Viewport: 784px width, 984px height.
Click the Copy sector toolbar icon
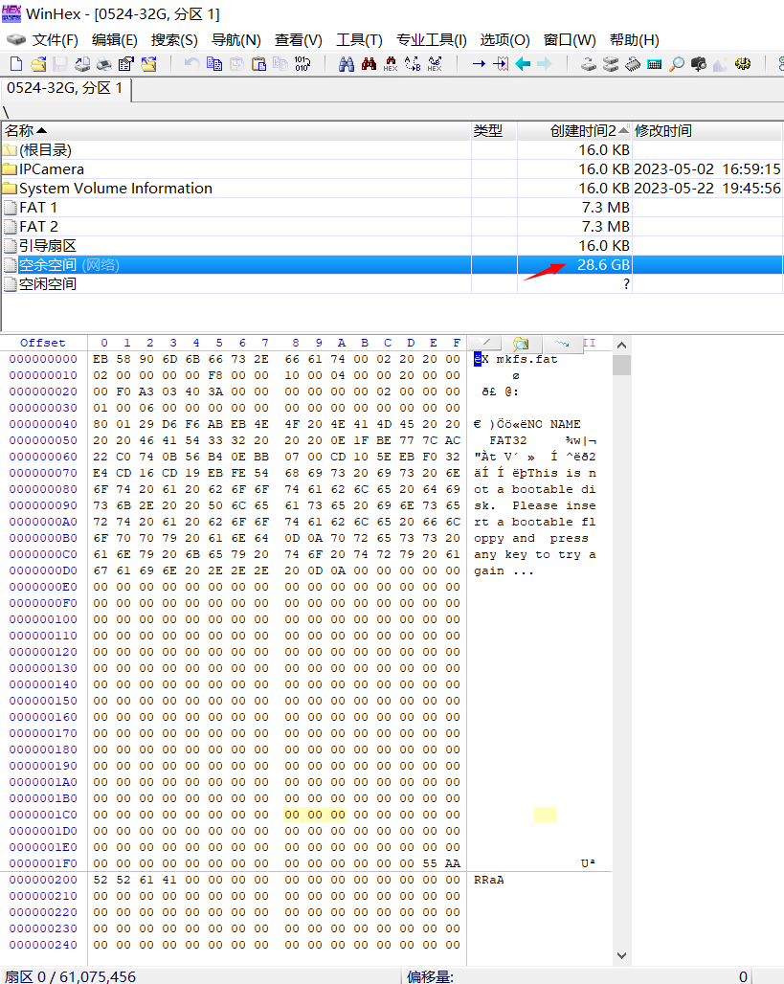[214, 64]
